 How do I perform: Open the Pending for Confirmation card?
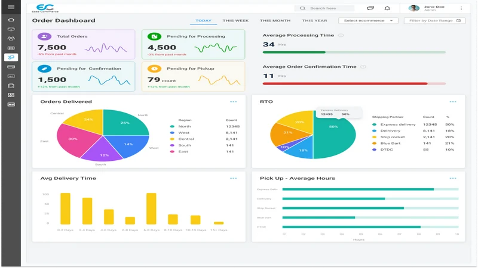[x=84, y=77]
